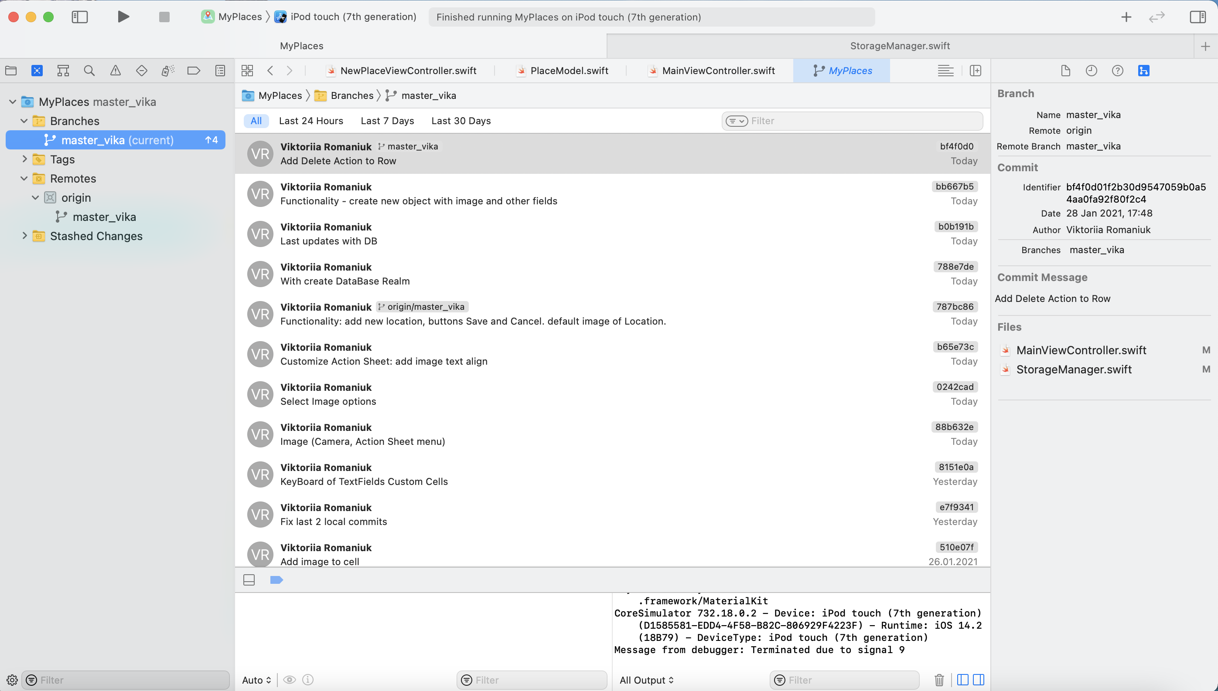Show the History inspector

(x=1092, y=71)
